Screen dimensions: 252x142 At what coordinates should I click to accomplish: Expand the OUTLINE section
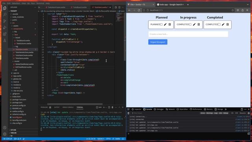tap(13, 130)
